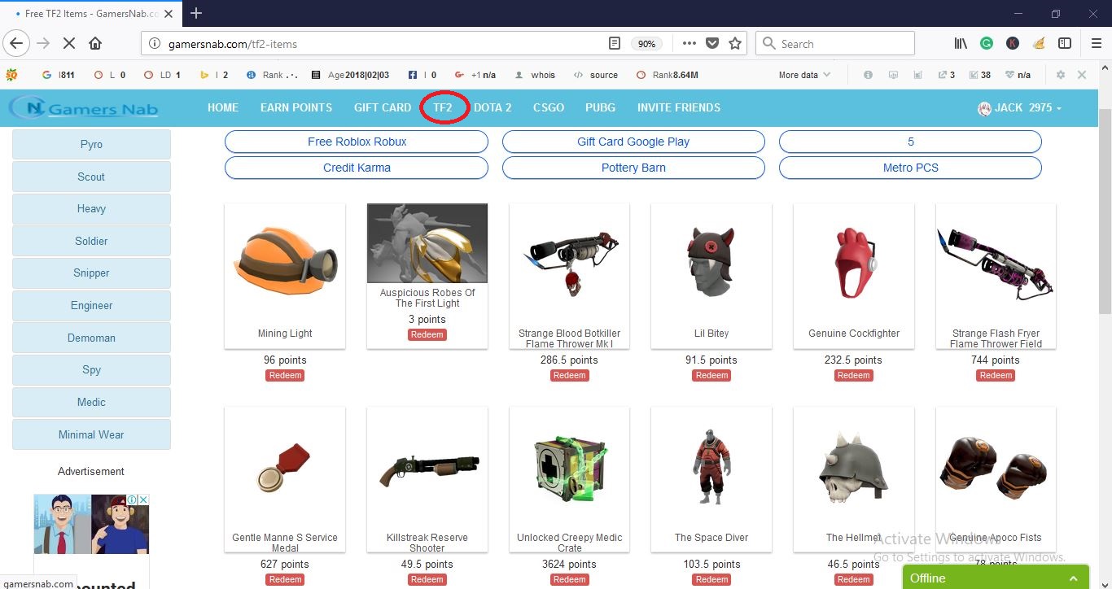This screenshot has height=589, width=1112.
Task: Collapse the green Offline chat widget
Action: pyautogui.click(x=1074, y=578)
